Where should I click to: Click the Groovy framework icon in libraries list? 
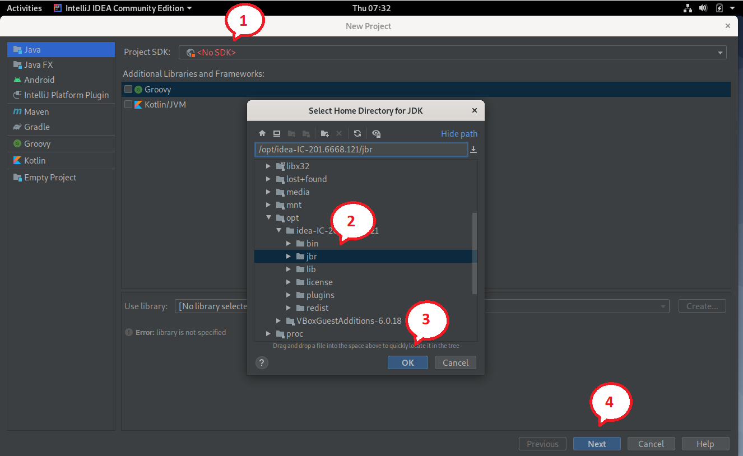click(138, 89)
